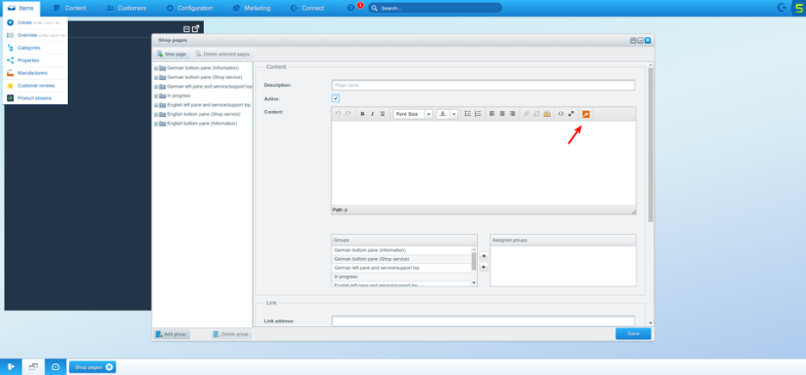Click the help question mark icon

[x=350, y=8]
